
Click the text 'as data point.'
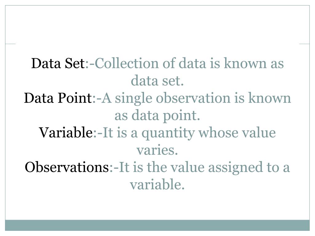tap(157, 116)
